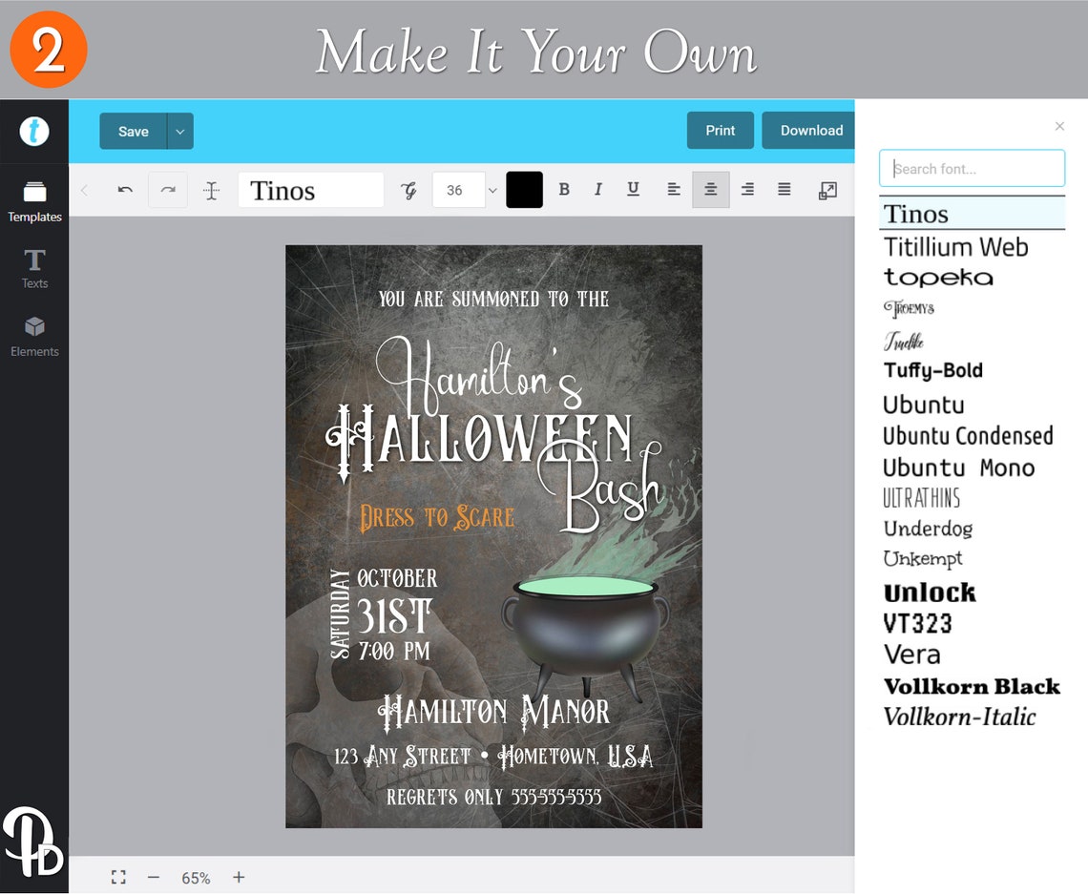This screenshot has width=1088, height=894.
Task: Click the Search font input field
Action: click(971, 167)
